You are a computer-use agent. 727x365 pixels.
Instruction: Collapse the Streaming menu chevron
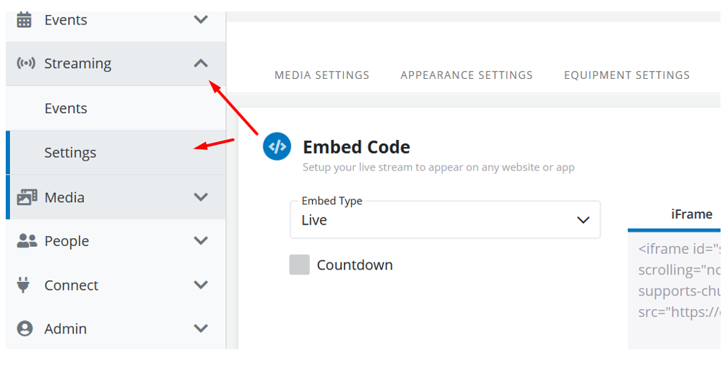pyautogui.click(x=201, y=64)
